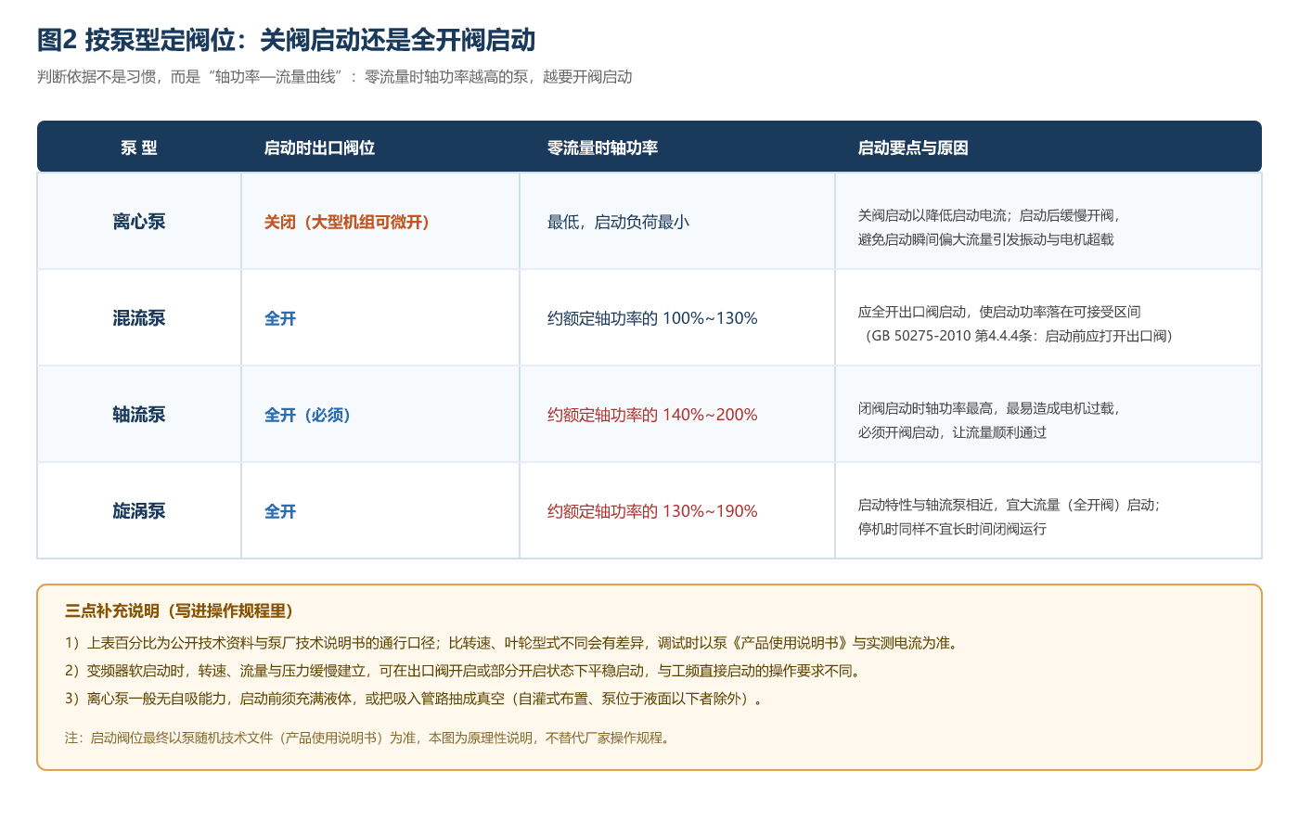Click the 启动时出口阀位 column header
The height and width of the screenshot is (835, 1299).
319,148
